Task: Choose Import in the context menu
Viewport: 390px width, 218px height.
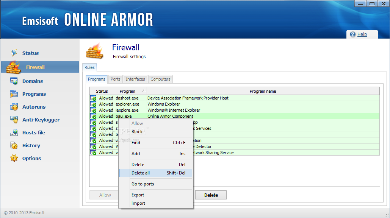Action: pos(156,203)
